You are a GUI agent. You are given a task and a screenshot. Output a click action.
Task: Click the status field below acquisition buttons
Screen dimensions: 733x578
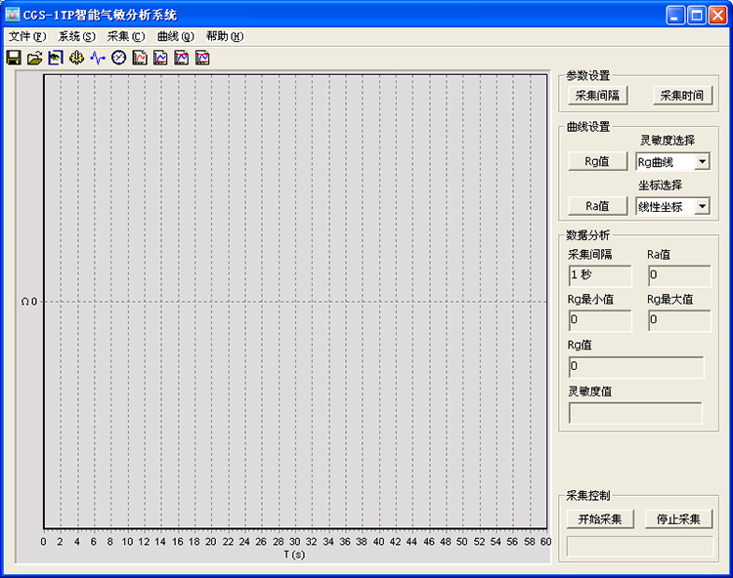coord(640,546)
